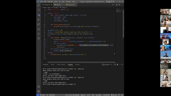Screen dimensions: 171x96
Task: Select Python interpreter 3.10.4 64-bit
Action: click(106, 95)
